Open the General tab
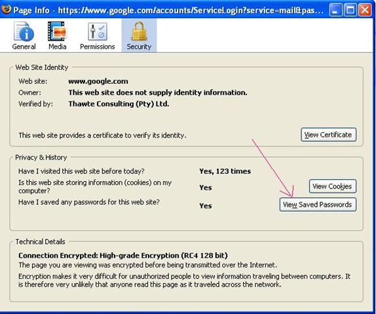This screenshot has height=314, width=376. 24,35
